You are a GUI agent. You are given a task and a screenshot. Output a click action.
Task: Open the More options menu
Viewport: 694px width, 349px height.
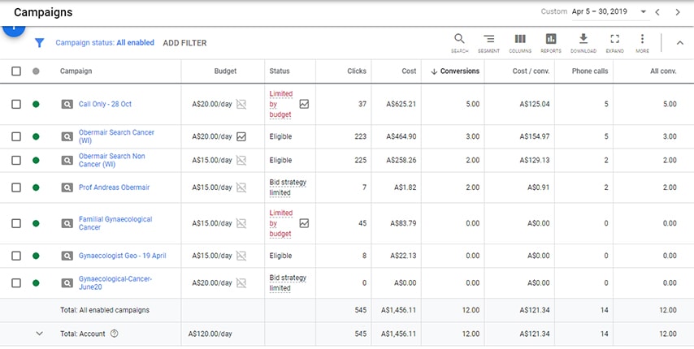[642, 41]
